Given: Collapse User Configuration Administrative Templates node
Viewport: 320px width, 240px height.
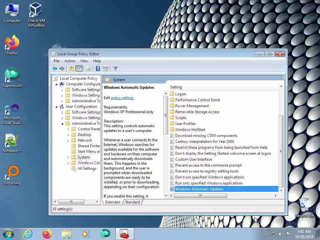Looking at the screenshot, I should tap(62, 123).
